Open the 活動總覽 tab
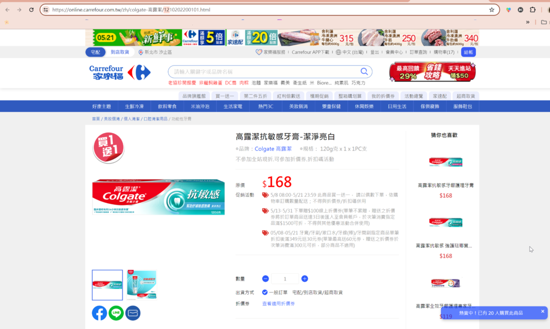The image size is (550, 329). coord(414,96)
